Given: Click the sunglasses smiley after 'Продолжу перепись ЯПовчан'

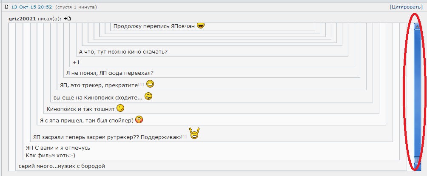Looking at the screenshot, I should coord(201,26).
